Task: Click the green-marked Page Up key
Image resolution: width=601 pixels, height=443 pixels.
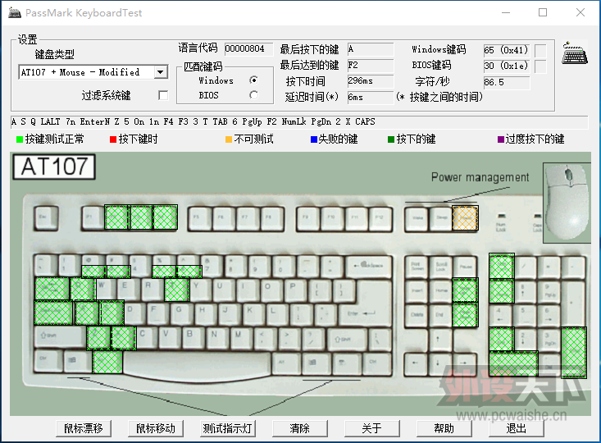Action: coord(466,290)
